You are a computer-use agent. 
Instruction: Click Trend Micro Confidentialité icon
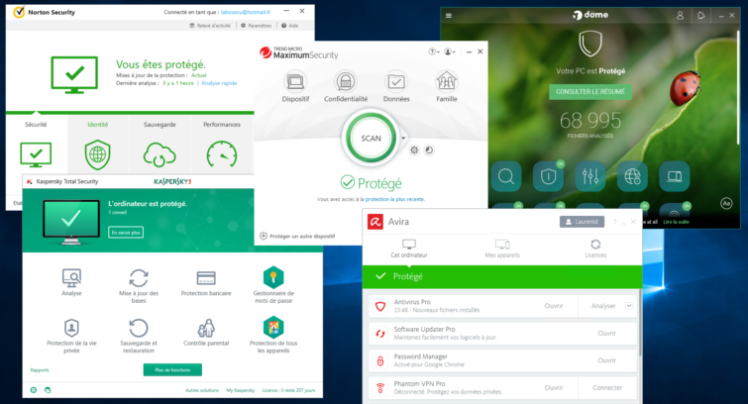pos(346,81)
